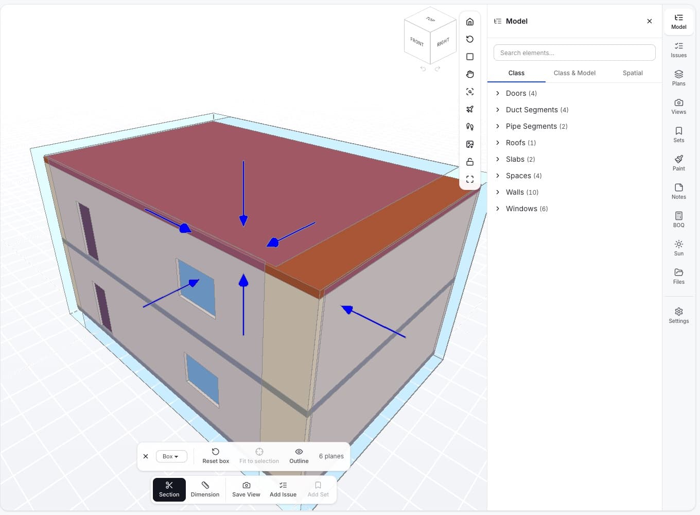The image size is (700, 515).
Task: Enter fullscreen with the expand icon
Action: point(470,179)
